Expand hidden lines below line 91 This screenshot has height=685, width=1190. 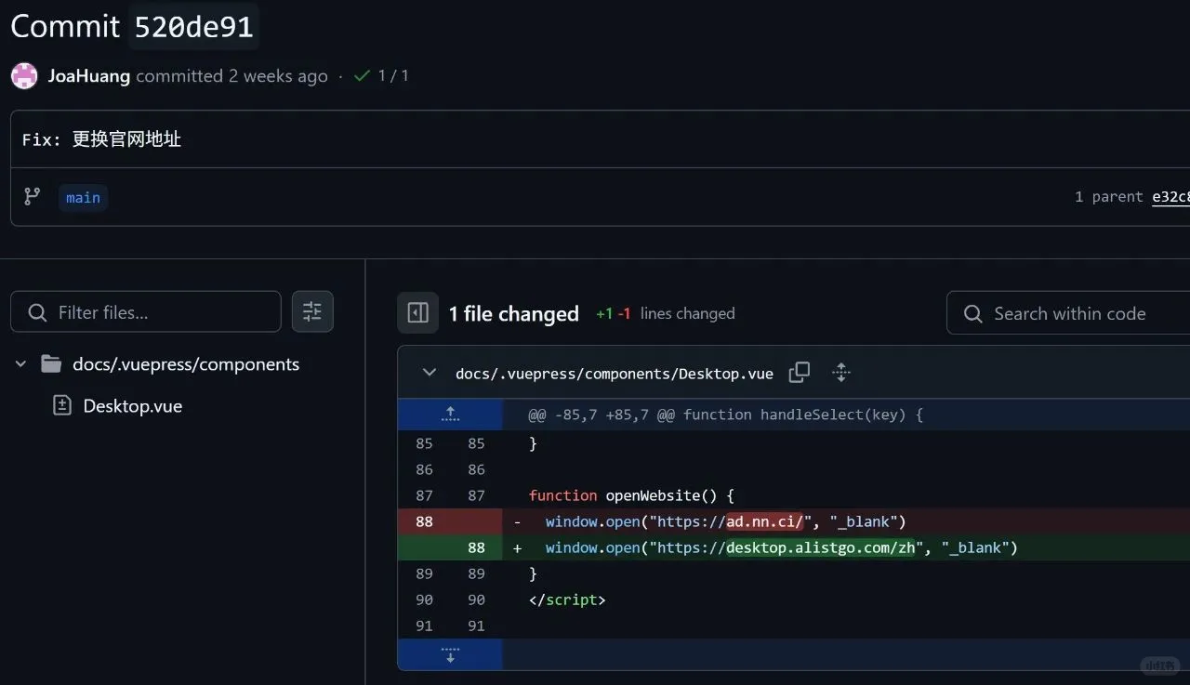pos(451,654)
